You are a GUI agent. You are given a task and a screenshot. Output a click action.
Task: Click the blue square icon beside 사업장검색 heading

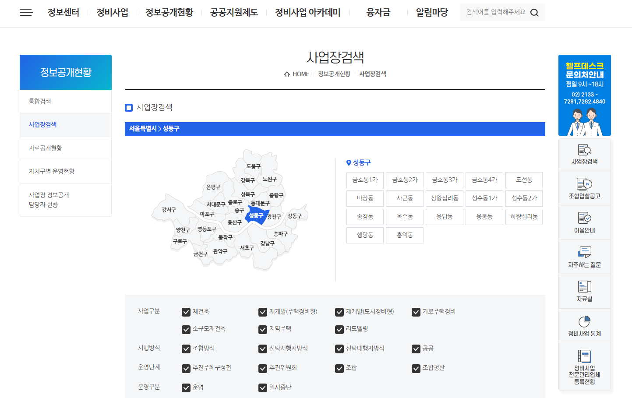128,107
